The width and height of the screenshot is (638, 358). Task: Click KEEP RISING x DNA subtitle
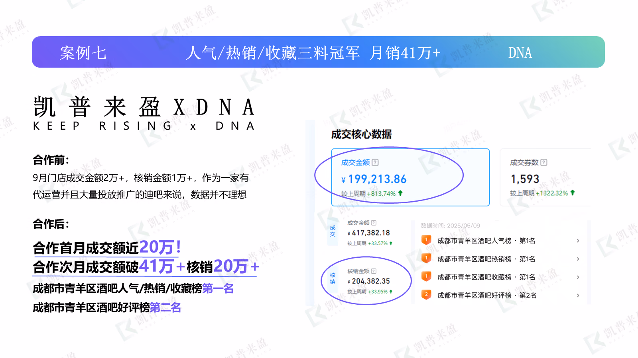[144, 126]
